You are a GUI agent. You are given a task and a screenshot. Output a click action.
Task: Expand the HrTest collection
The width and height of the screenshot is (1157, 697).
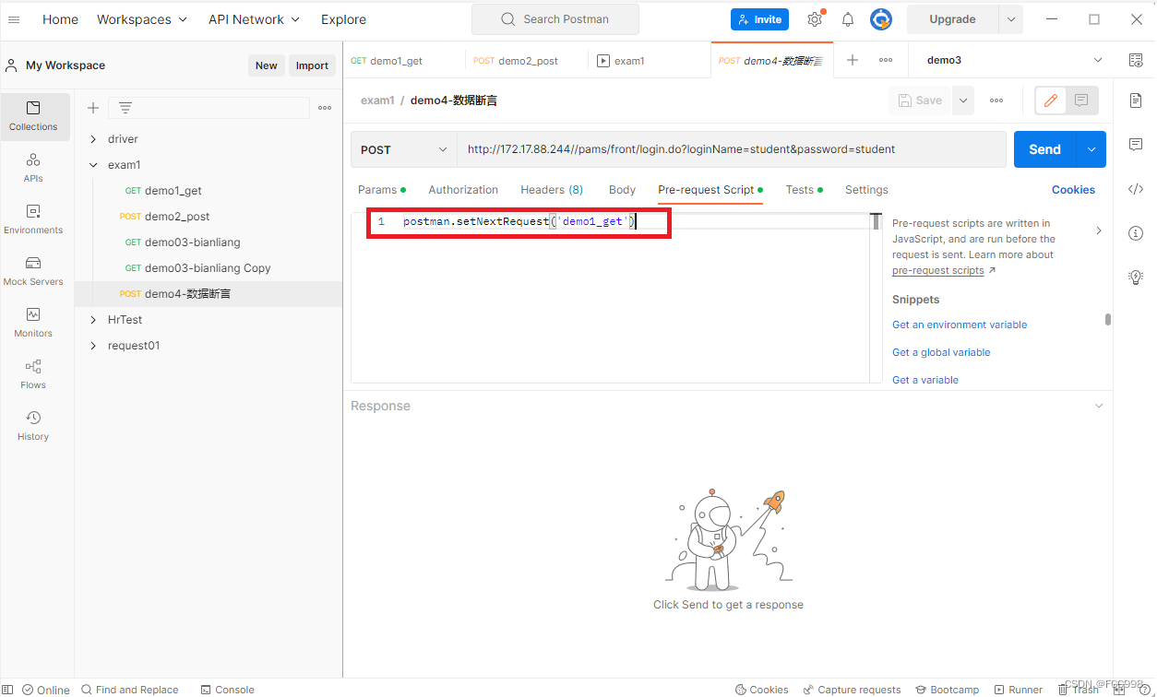point(93,320)
